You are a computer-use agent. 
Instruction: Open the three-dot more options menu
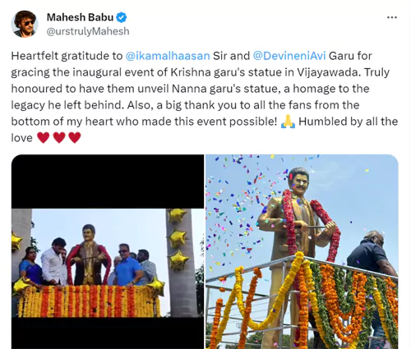coord(392,17)
